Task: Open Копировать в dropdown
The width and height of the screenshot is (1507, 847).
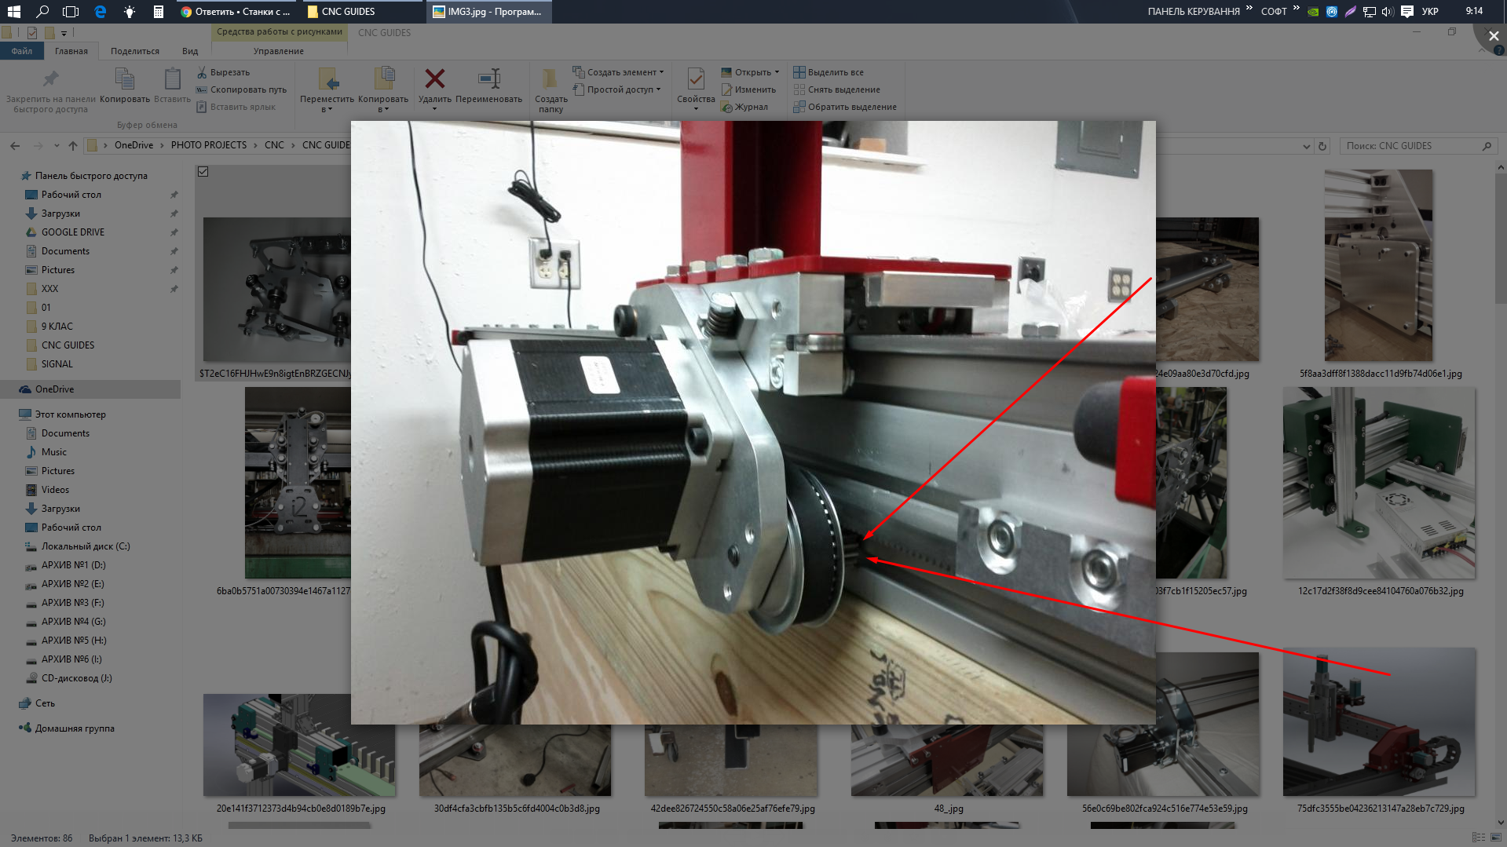Action: pos(383,91)
